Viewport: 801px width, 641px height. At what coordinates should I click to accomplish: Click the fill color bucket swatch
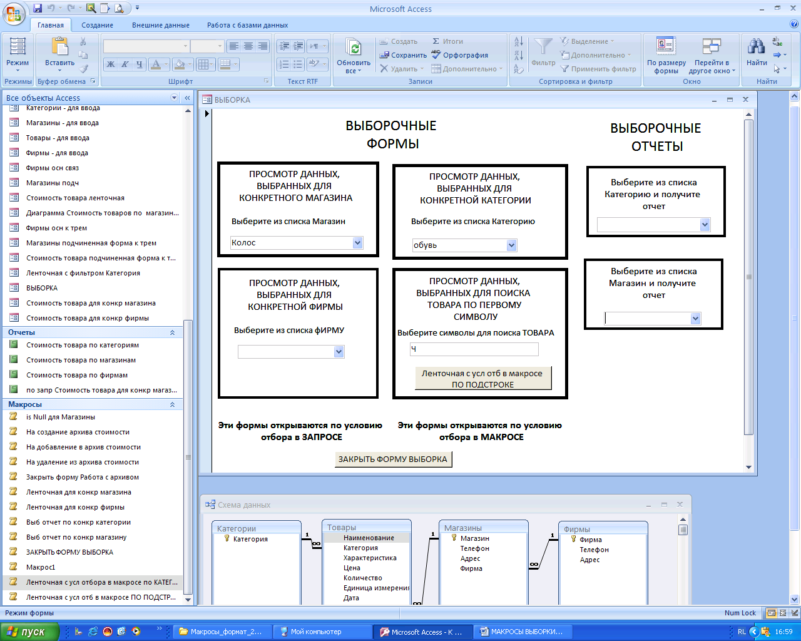coord(179,64)
